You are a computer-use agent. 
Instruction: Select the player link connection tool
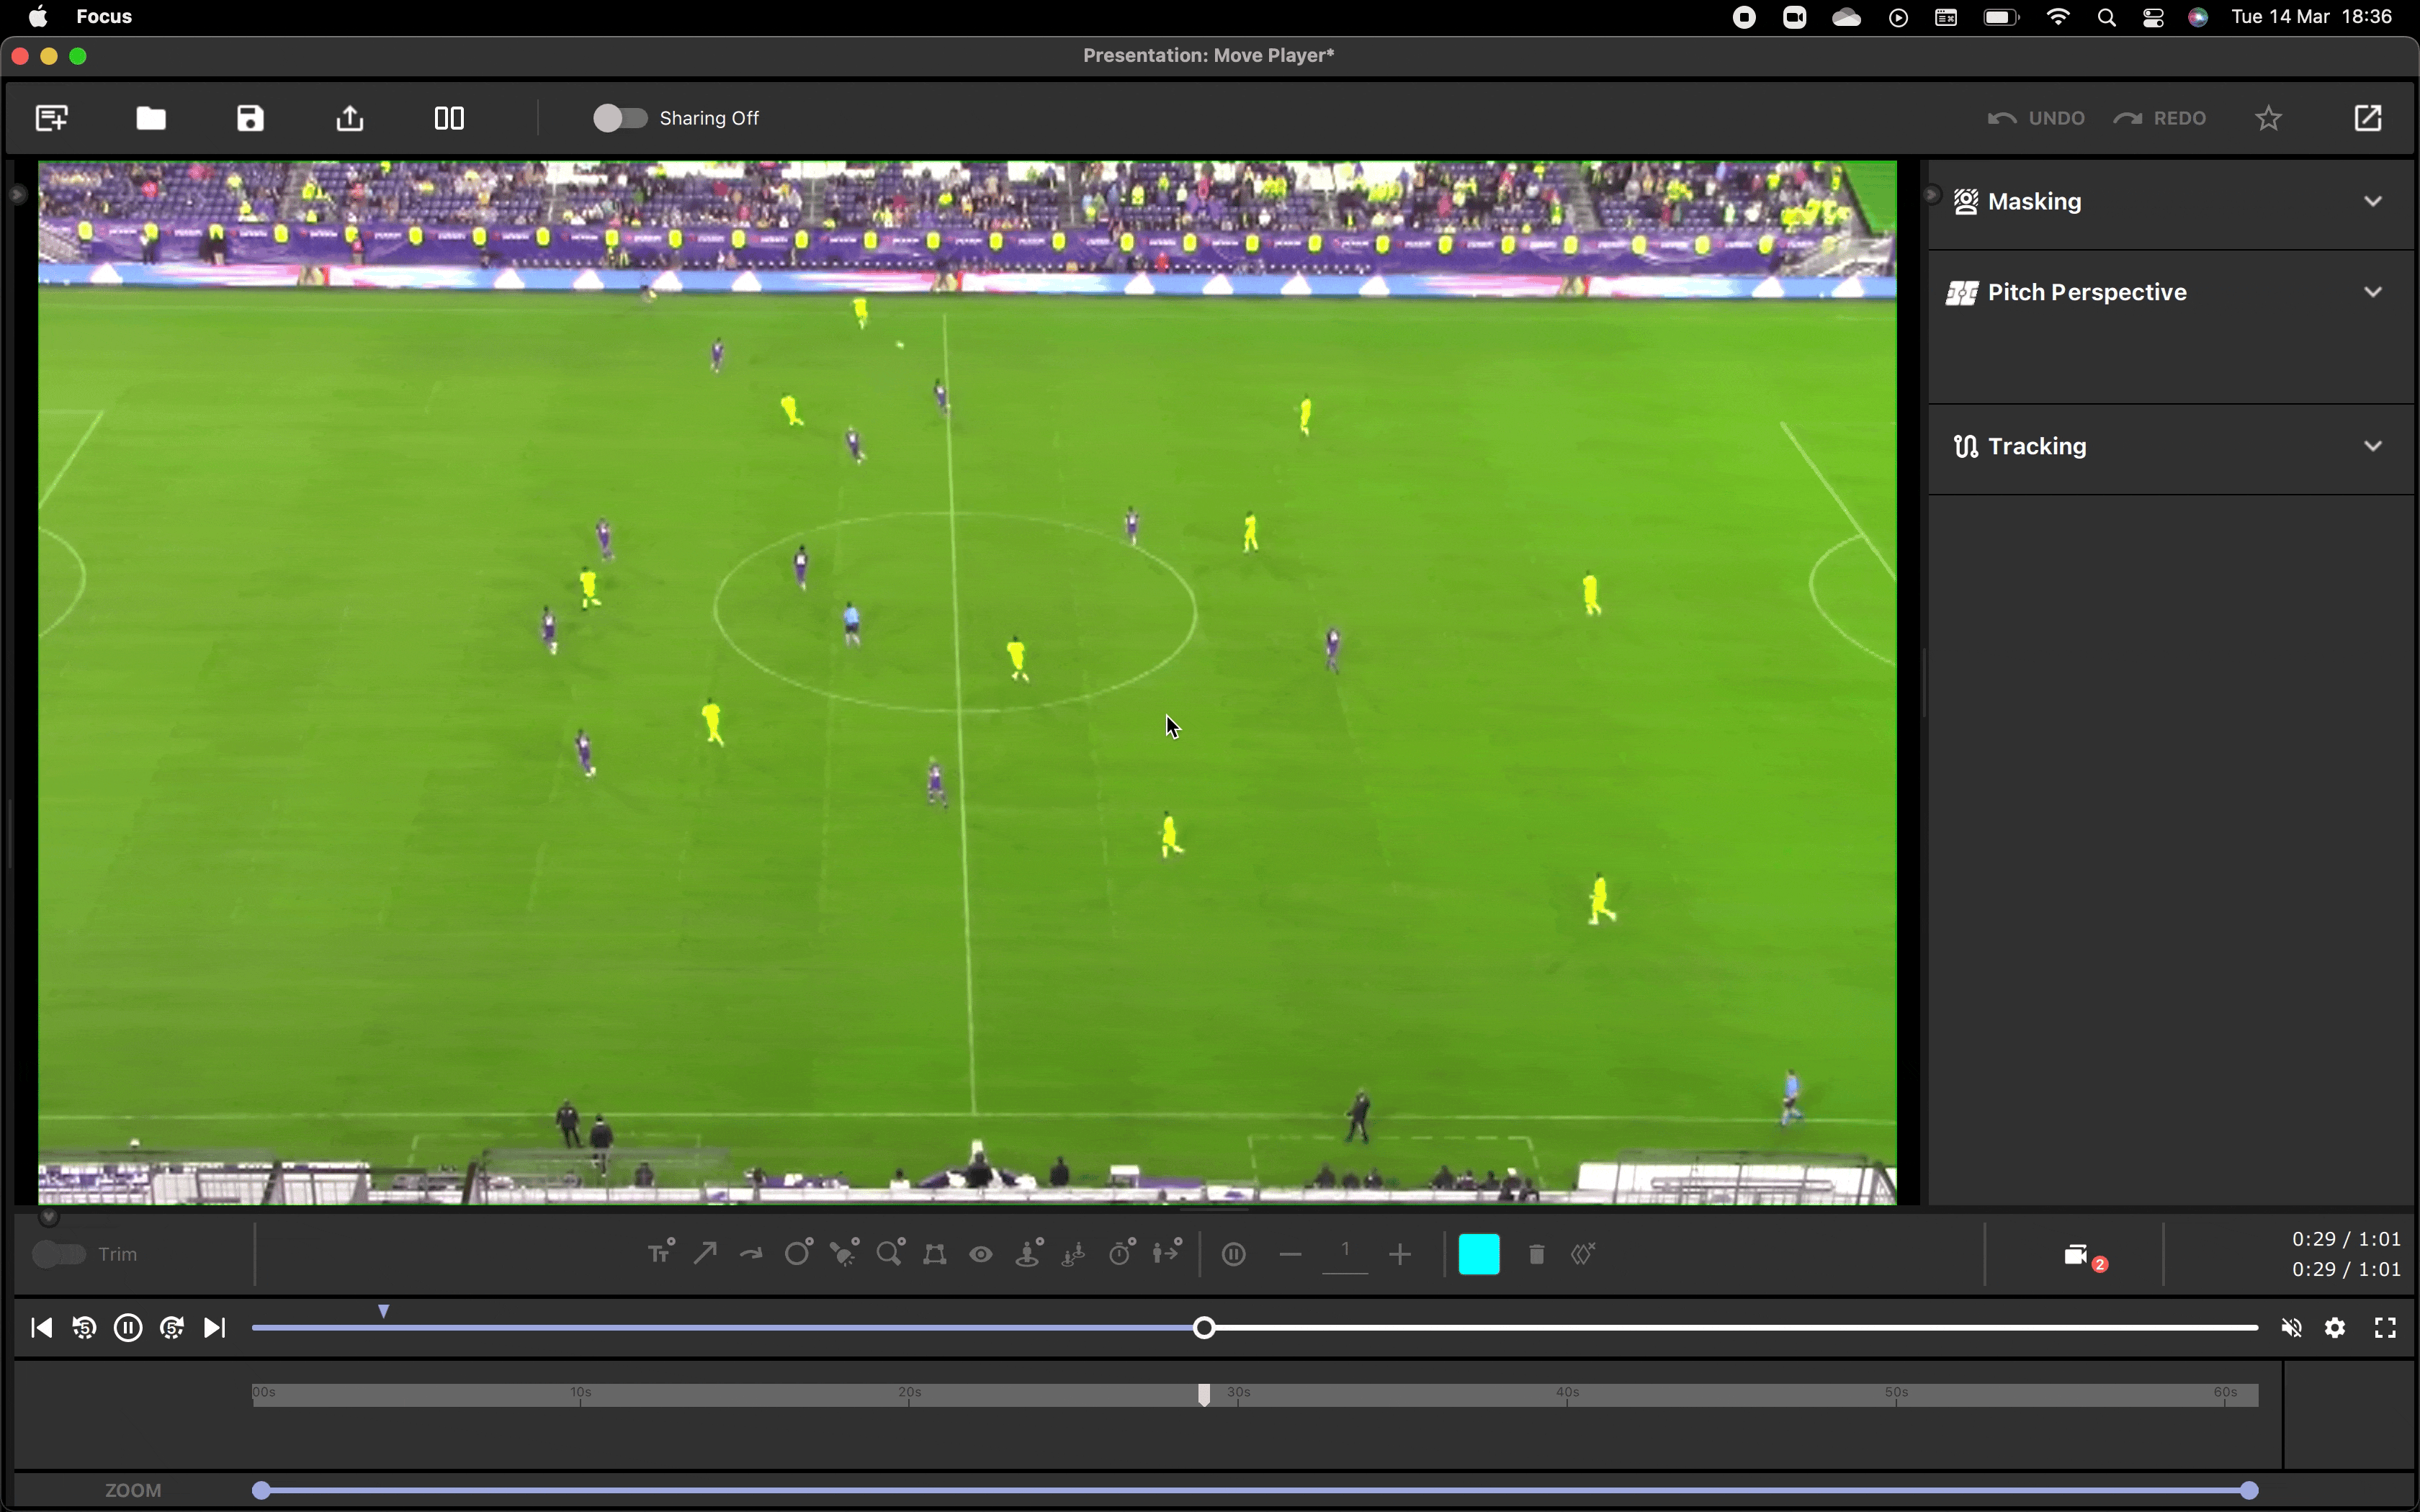click(x=1074, y=1253)
